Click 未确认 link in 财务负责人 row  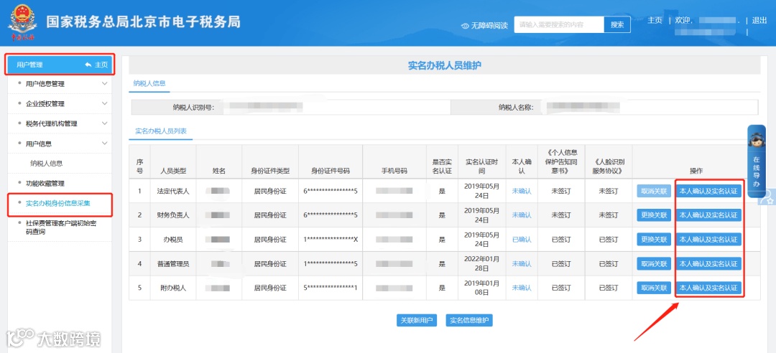tap(522, 215)
